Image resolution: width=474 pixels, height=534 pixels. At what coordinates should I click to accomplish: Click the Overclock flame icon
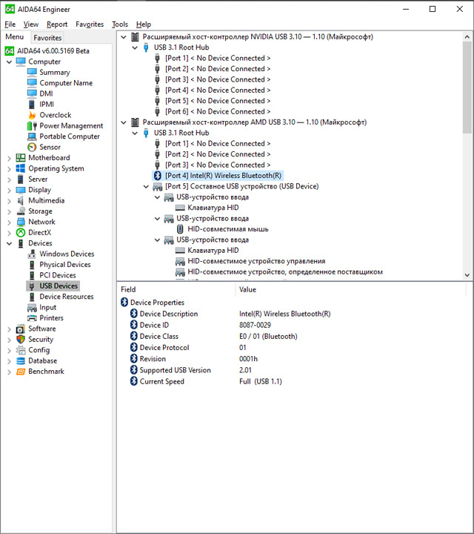[32, 115]
